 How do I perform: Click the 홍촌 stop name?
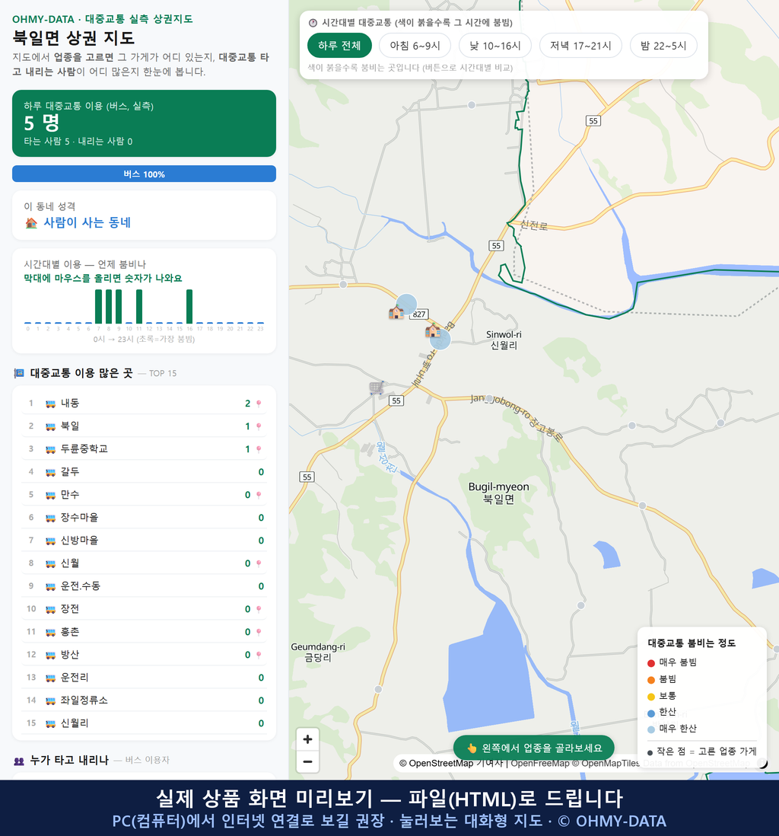[x=70, y=632]
